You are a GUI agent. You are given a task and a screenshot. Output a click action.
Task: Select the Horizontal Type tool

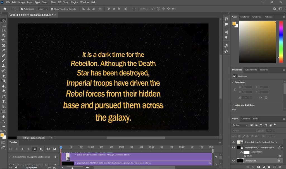click(x=3, y=101)
